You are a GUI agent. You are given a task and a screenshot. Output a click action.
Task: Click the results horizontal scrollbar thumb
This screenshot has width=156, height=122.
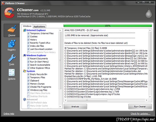pyautogui.click(x=87, y=100)
